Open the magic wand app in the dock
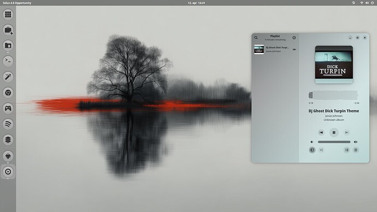Screen dimensions: 377x212 [x=8, y=76]
